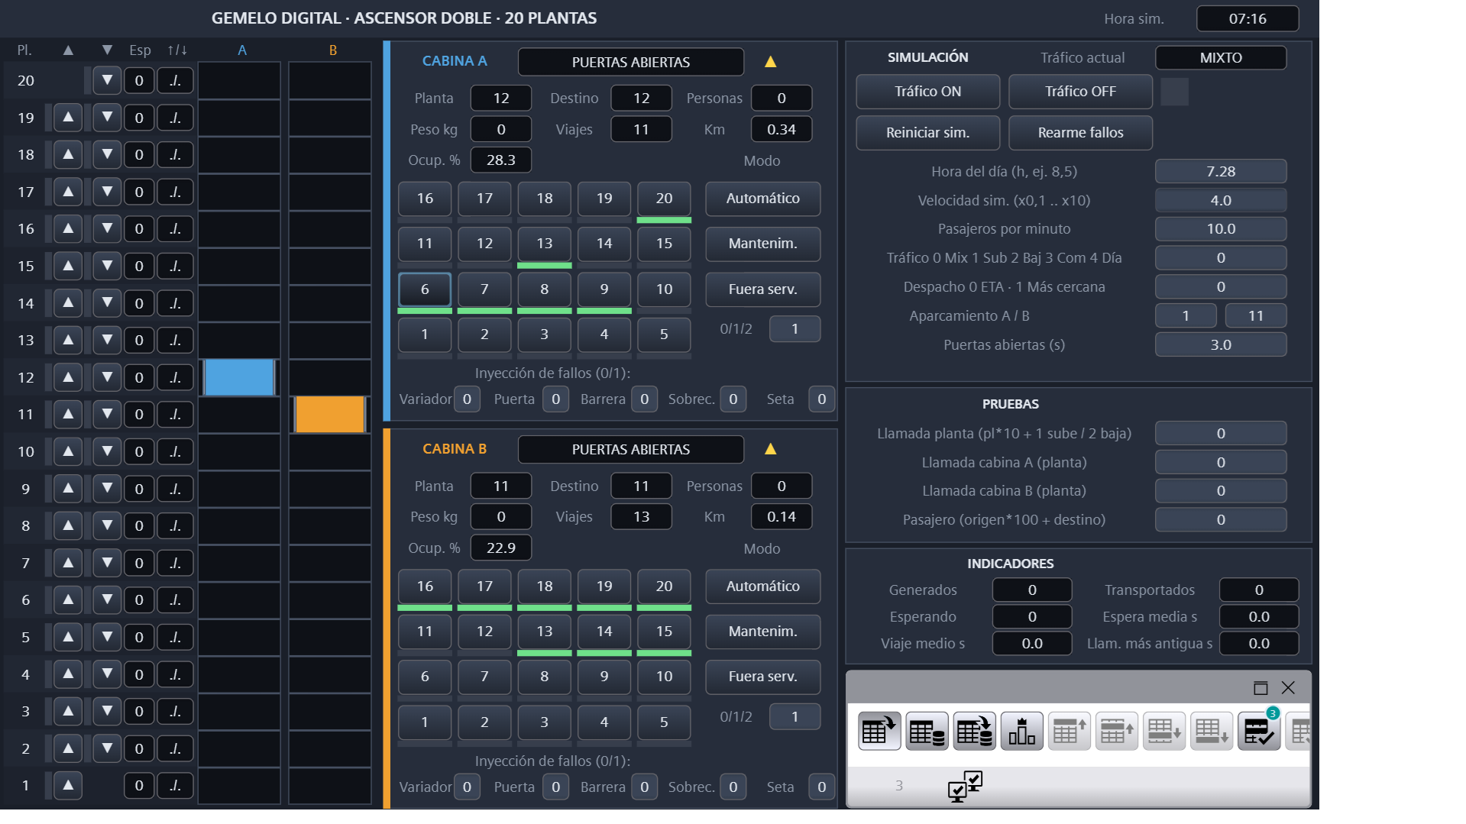Screen dimensions: 1466x824
Task: Click Cabina B yellow warning triangle
Action: point(770,449)
